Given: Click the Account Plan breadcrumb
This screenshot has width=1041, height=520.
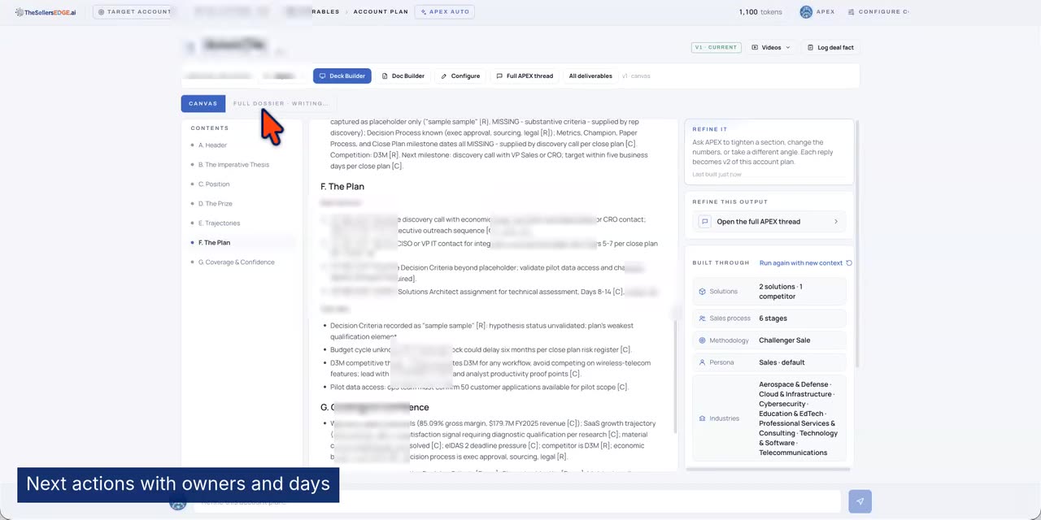Looking at the screenshot, I should [x=381, y=12].
